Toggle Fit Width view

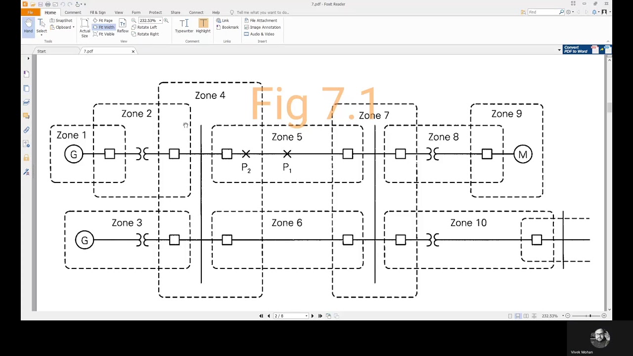pos(104,27)
